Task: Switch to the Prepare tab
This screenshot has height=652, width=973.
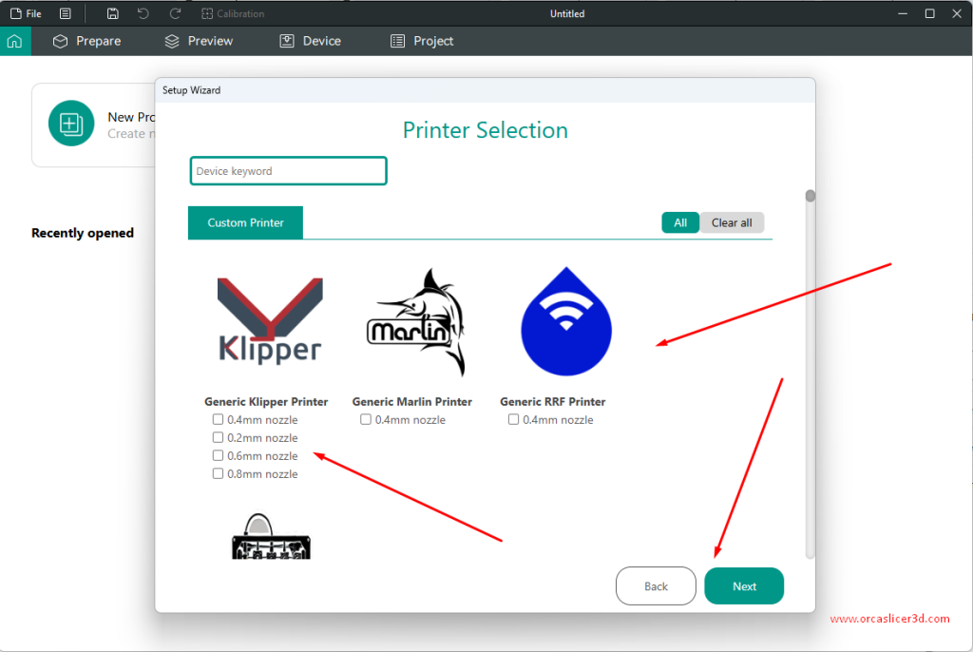Action: [x=87, y=41]
